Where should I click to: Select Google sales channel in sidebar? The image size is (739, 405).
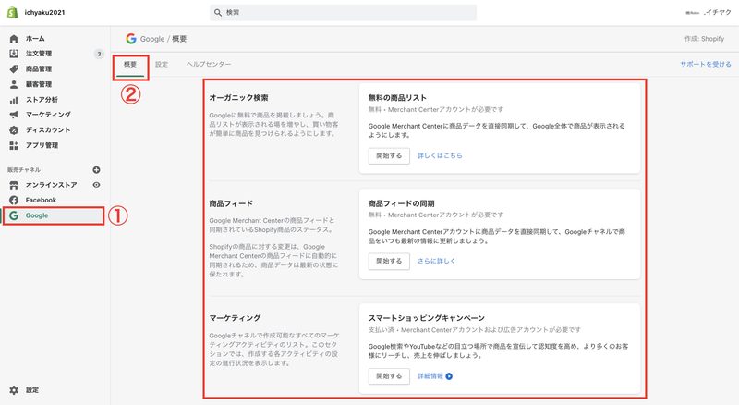[54, 215]
